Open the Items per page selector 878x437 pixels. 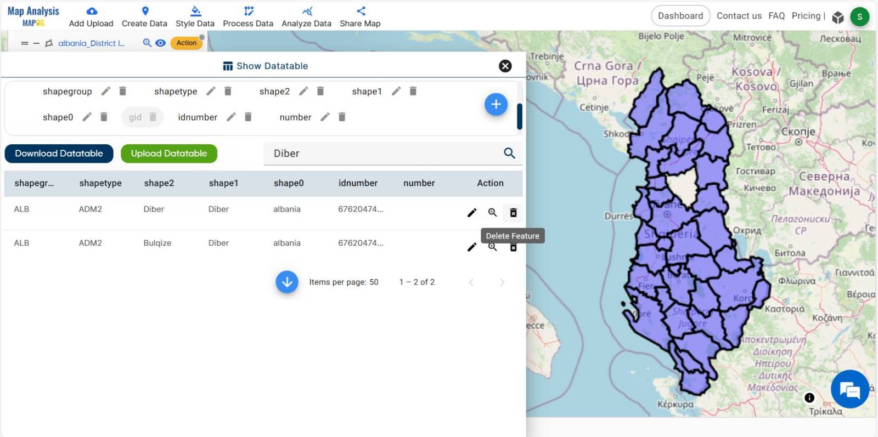373,282
